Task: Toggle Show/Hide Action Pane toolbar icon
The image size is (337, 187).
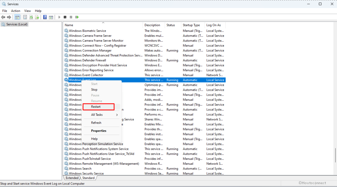Action: [51, 17]
